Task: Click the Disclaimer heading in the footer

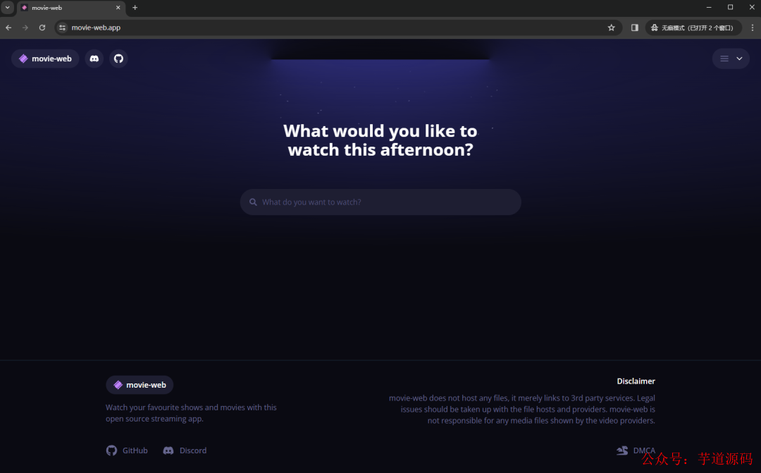Action: pos(636,381)
